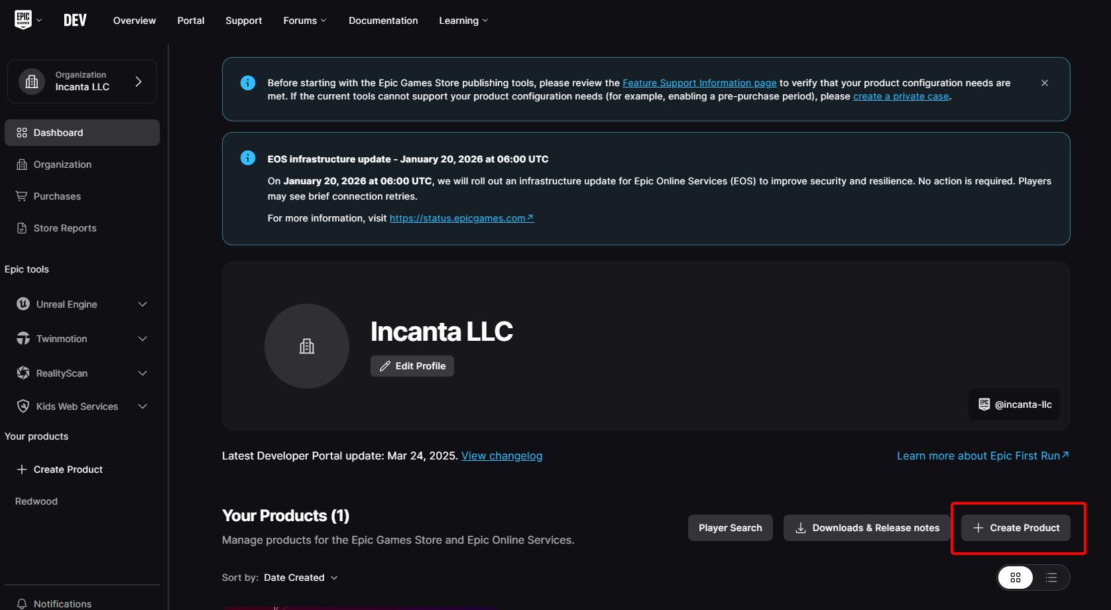This screenshot has height=610, width=1111.
Task: Open the Learning dropdown menu
Action: (463, 20)
